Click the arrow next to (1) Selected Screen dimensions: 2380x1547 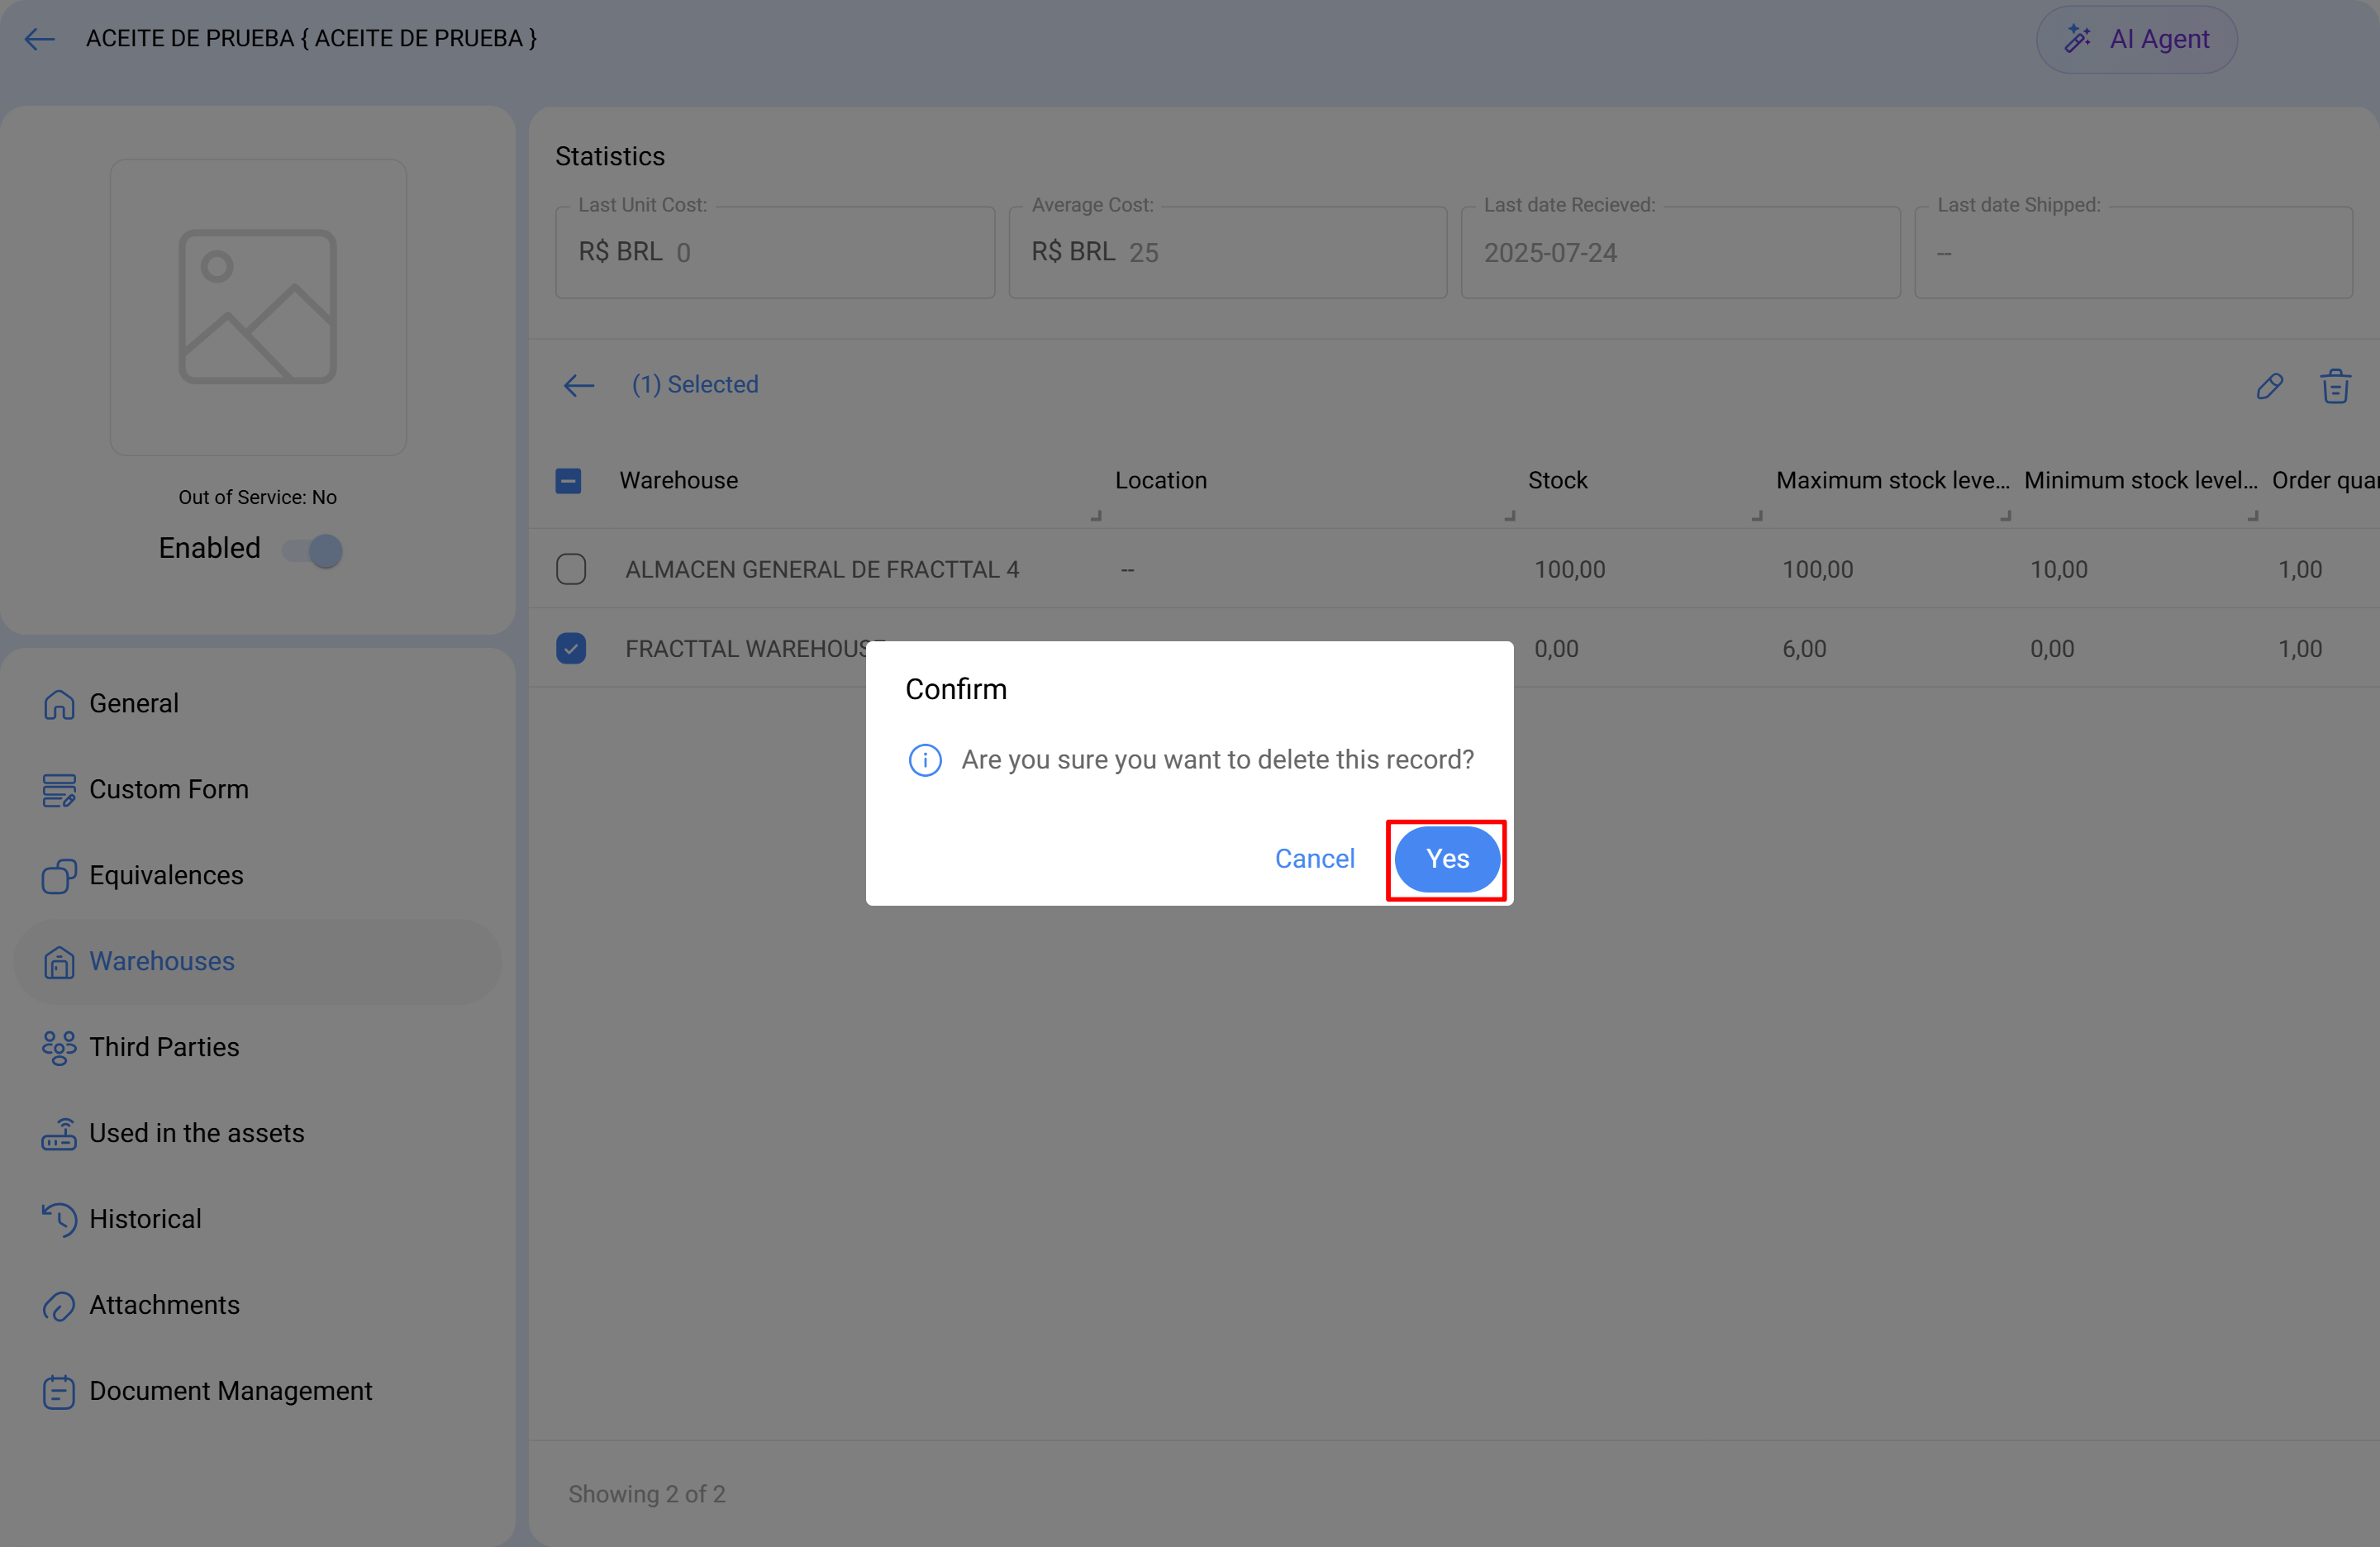[579, 385]
